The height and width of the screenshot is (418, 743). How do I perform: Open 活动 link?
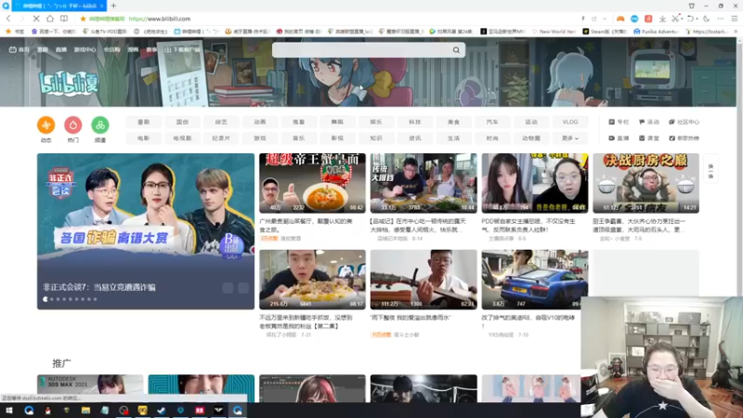click(649, 122)
